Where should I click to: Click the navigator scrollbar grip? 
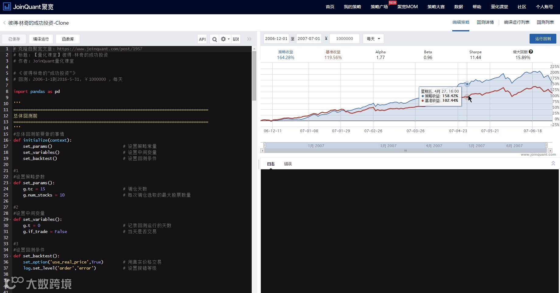point(405,150)
